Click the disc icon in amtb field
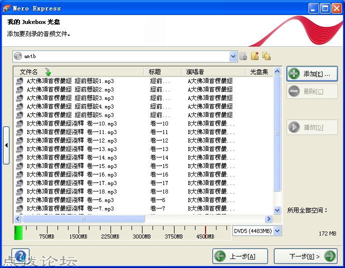 (18, 56)
